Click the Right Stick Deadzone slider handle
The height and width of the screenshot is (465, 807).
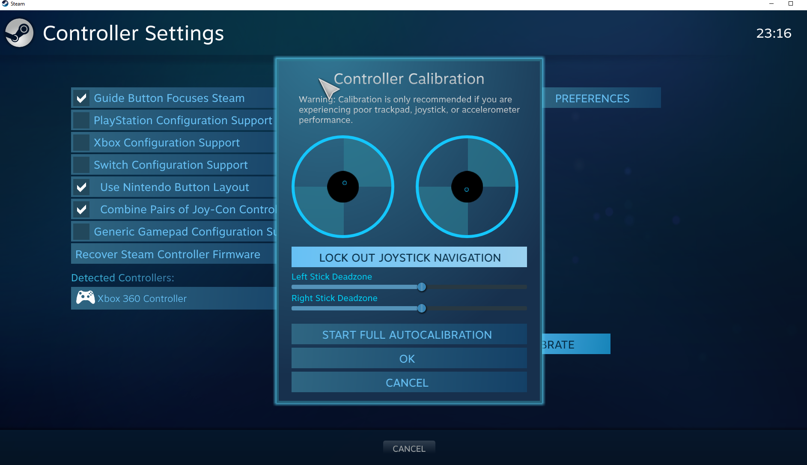pos(422,308)
